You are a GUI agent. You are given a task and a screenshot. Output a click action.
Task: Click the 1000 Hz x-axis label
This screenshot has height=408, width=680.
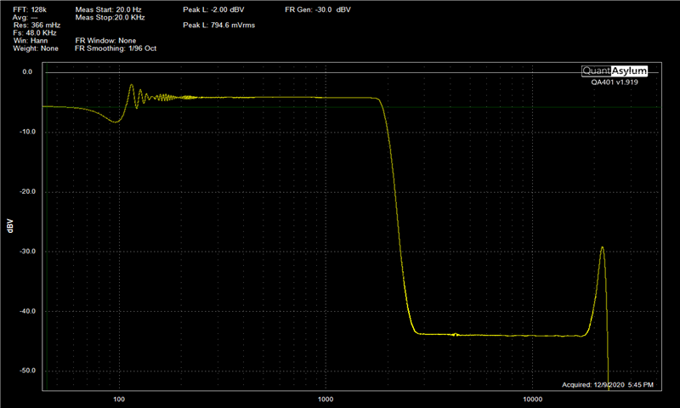(x=326, y=399)
